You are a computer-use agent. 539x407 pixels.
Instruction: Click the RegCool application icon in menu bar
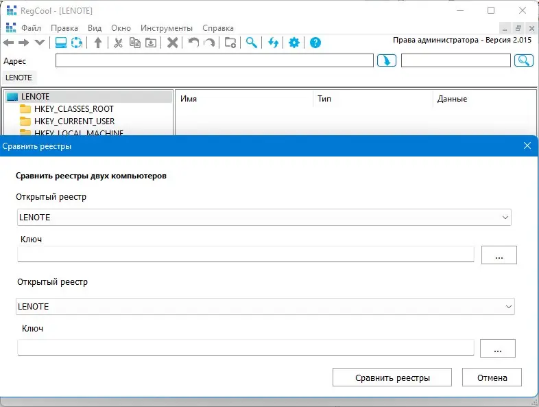click(x=11, y=28)
